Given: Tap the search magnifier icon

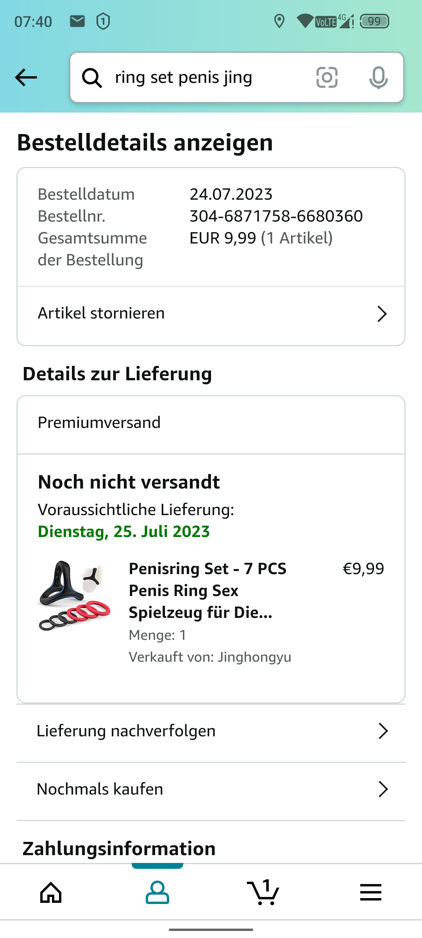Looking at the screenshot, I should click(92, 78).
